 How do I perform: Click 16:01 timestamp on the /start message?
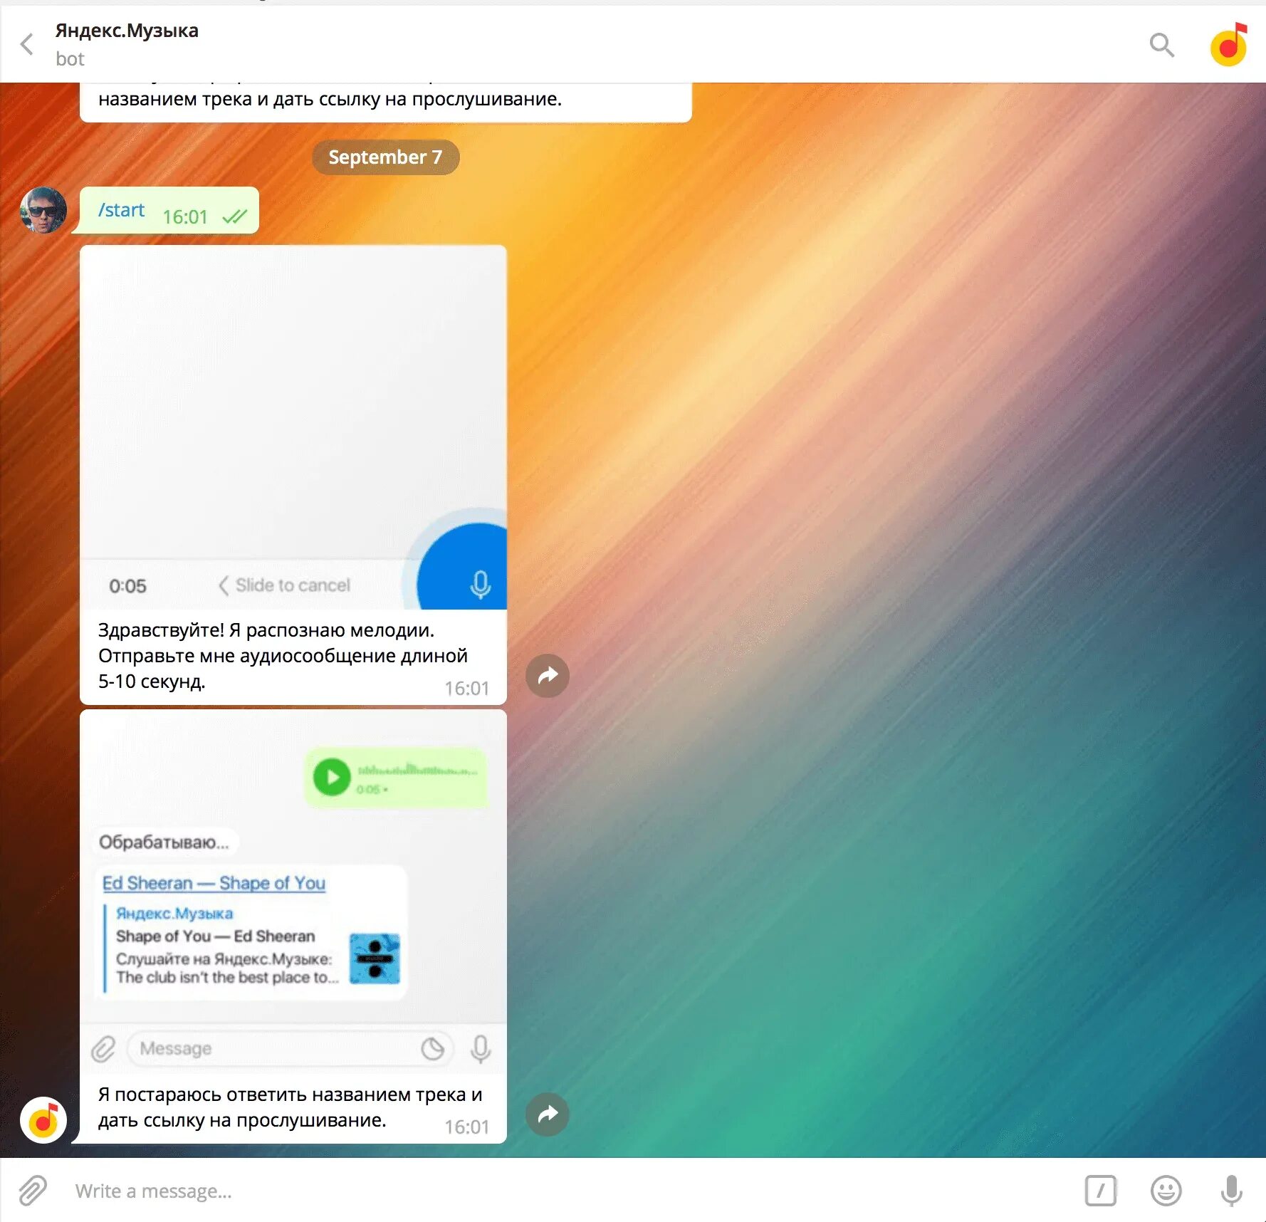[x=185, y=216]
